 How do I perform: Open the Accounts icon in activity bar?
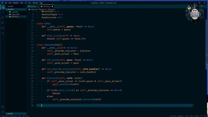click(3, 107)
